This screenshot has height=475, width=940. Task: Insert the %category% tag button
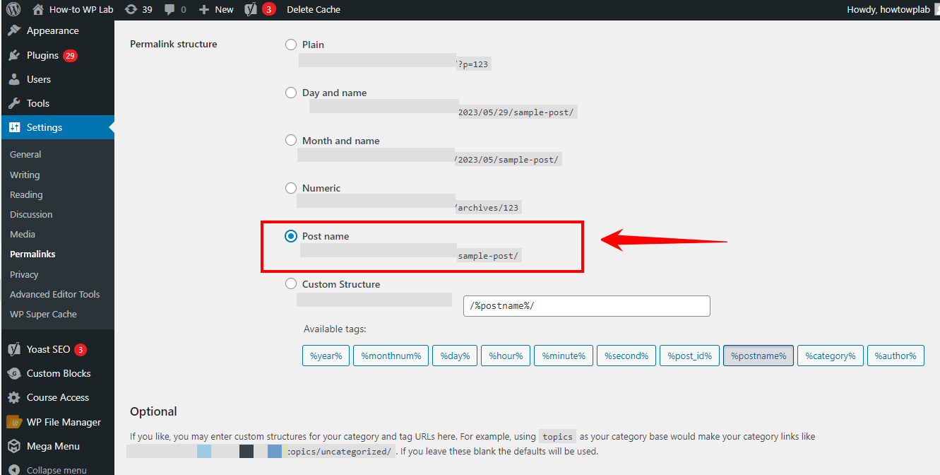tap(831, 356)
